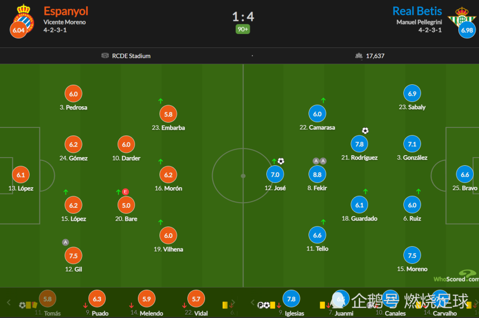Click the assist badge above Gil
Screen dimensions: 479x318
[x=65, y=242]
